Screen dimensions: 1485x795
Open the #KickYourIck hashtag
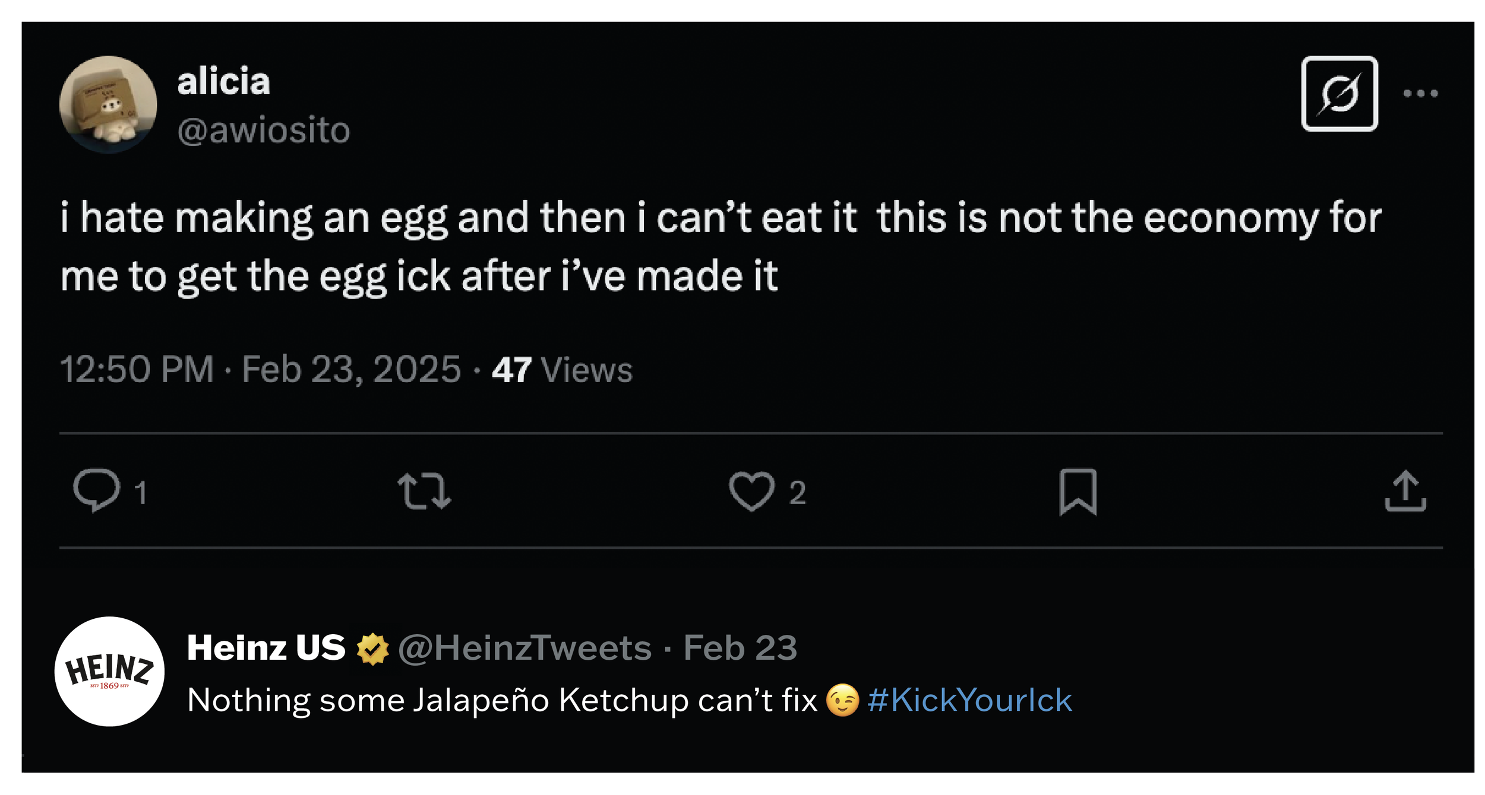coord(969,700)
